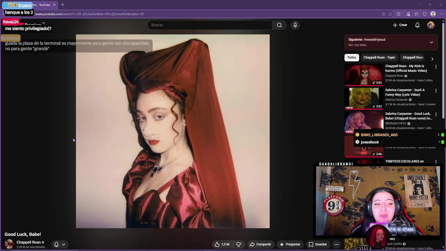Open YouTube notifications bell

coord(417,25)
